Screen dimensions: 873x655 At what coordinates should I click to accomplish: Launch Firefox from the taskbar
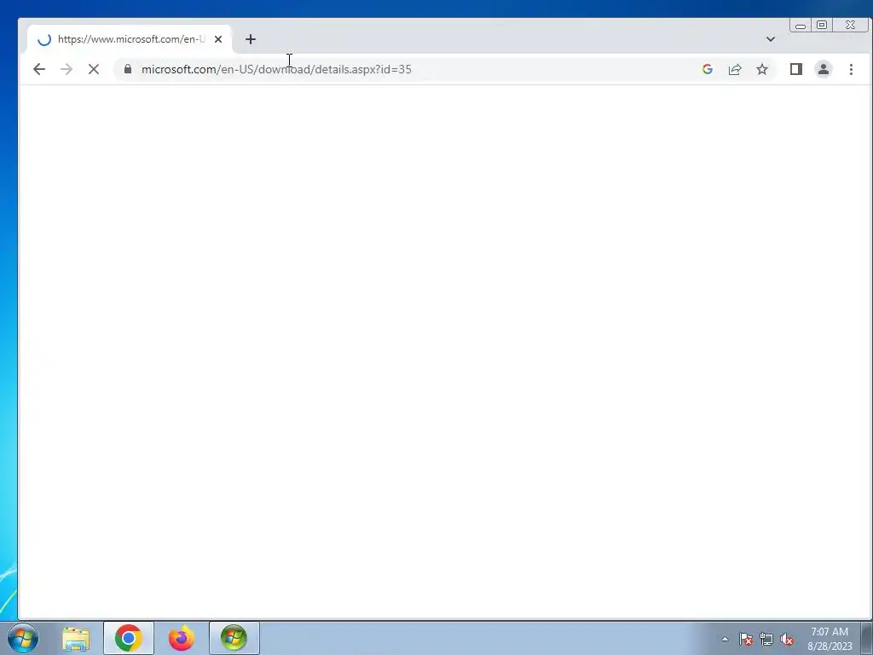(x=182, y=638)
